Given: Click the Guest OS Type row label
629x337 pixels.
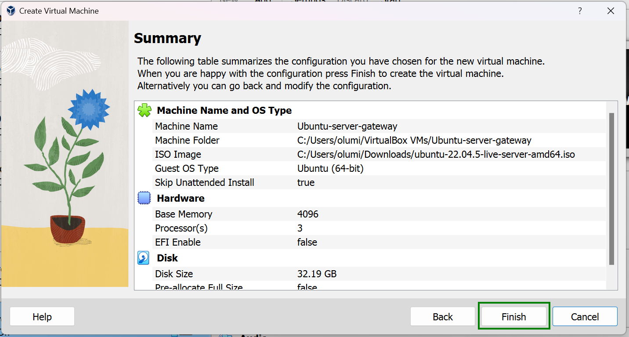Looking at the screenshot, I should coord(187,169).
